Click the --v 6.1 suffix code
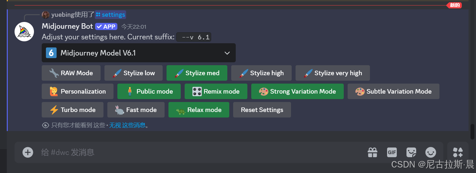Image resolution: width=476 pixels, height=173 pixels. pyautogui.click(x=194, y=37)
